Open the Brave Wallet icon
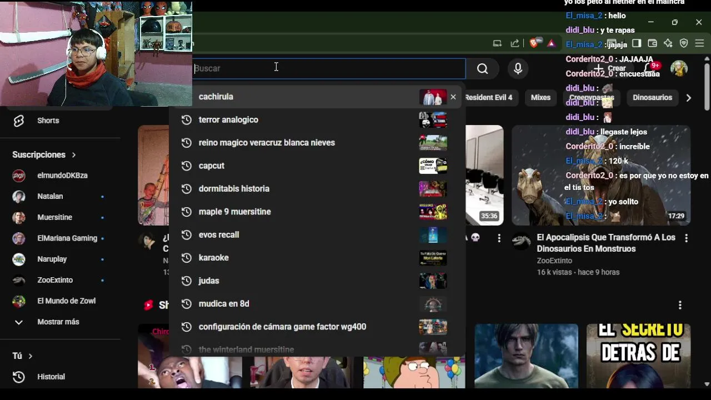Image resolution: width=711 pixels, height=400 pixels. [653, 43]
